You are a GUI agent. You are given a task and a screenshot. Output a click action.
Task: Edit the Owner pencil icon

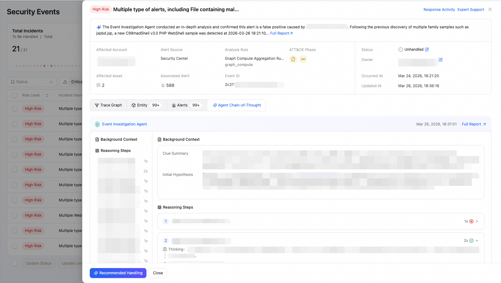coord(441,60)
